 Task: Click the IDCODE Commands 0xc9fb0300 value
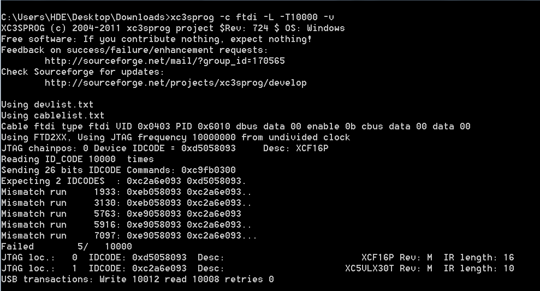tap(209, 170)
